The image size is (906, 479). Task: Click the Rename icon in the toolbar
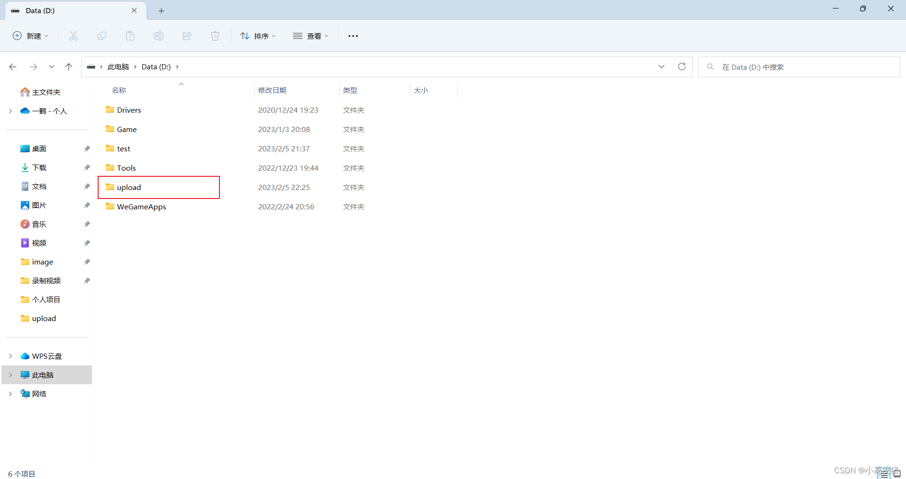(159, 36)
